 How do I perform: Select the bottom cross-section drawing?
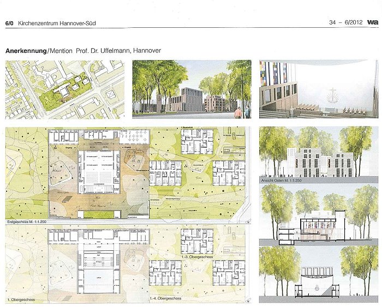point(319,275)
